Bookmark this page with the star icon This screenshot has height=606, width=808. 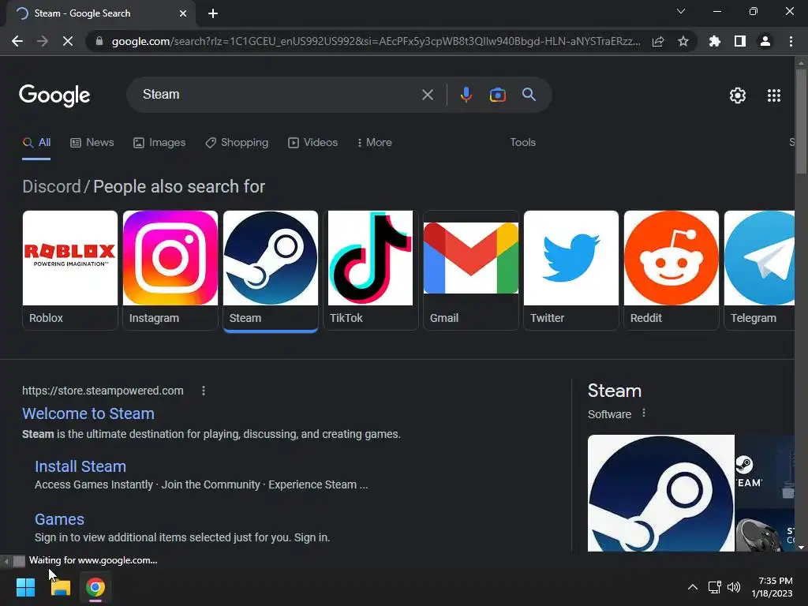tap(683, 41)
